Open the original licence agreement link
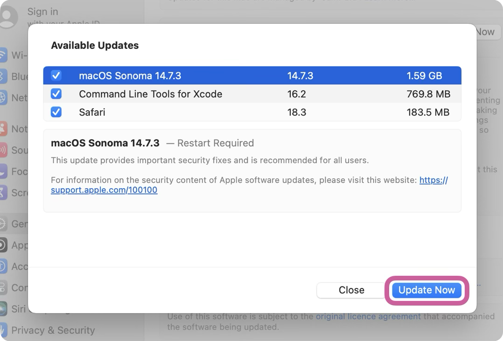 point(368,316)
